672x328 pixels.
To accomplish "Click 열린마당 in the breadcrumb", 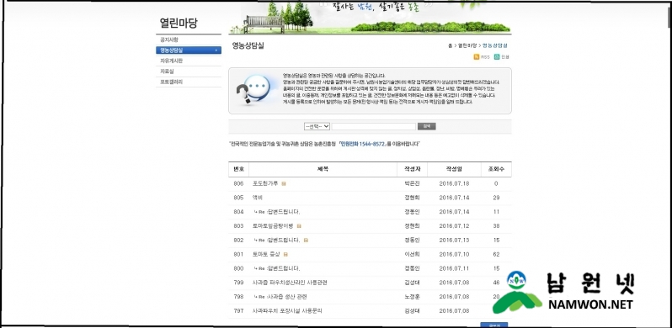I will [467, 45].
